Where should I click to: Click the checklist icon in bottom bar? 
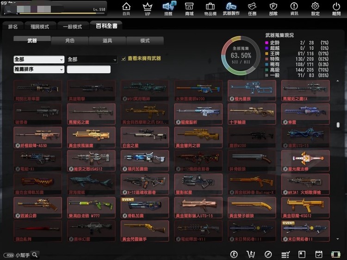(x=285, y=255)
